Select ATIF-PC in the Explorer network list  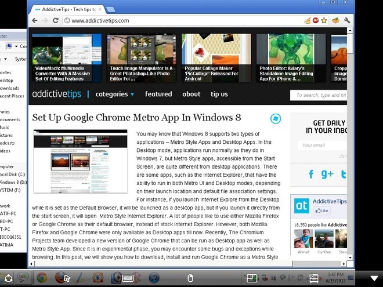coord(8,213)
